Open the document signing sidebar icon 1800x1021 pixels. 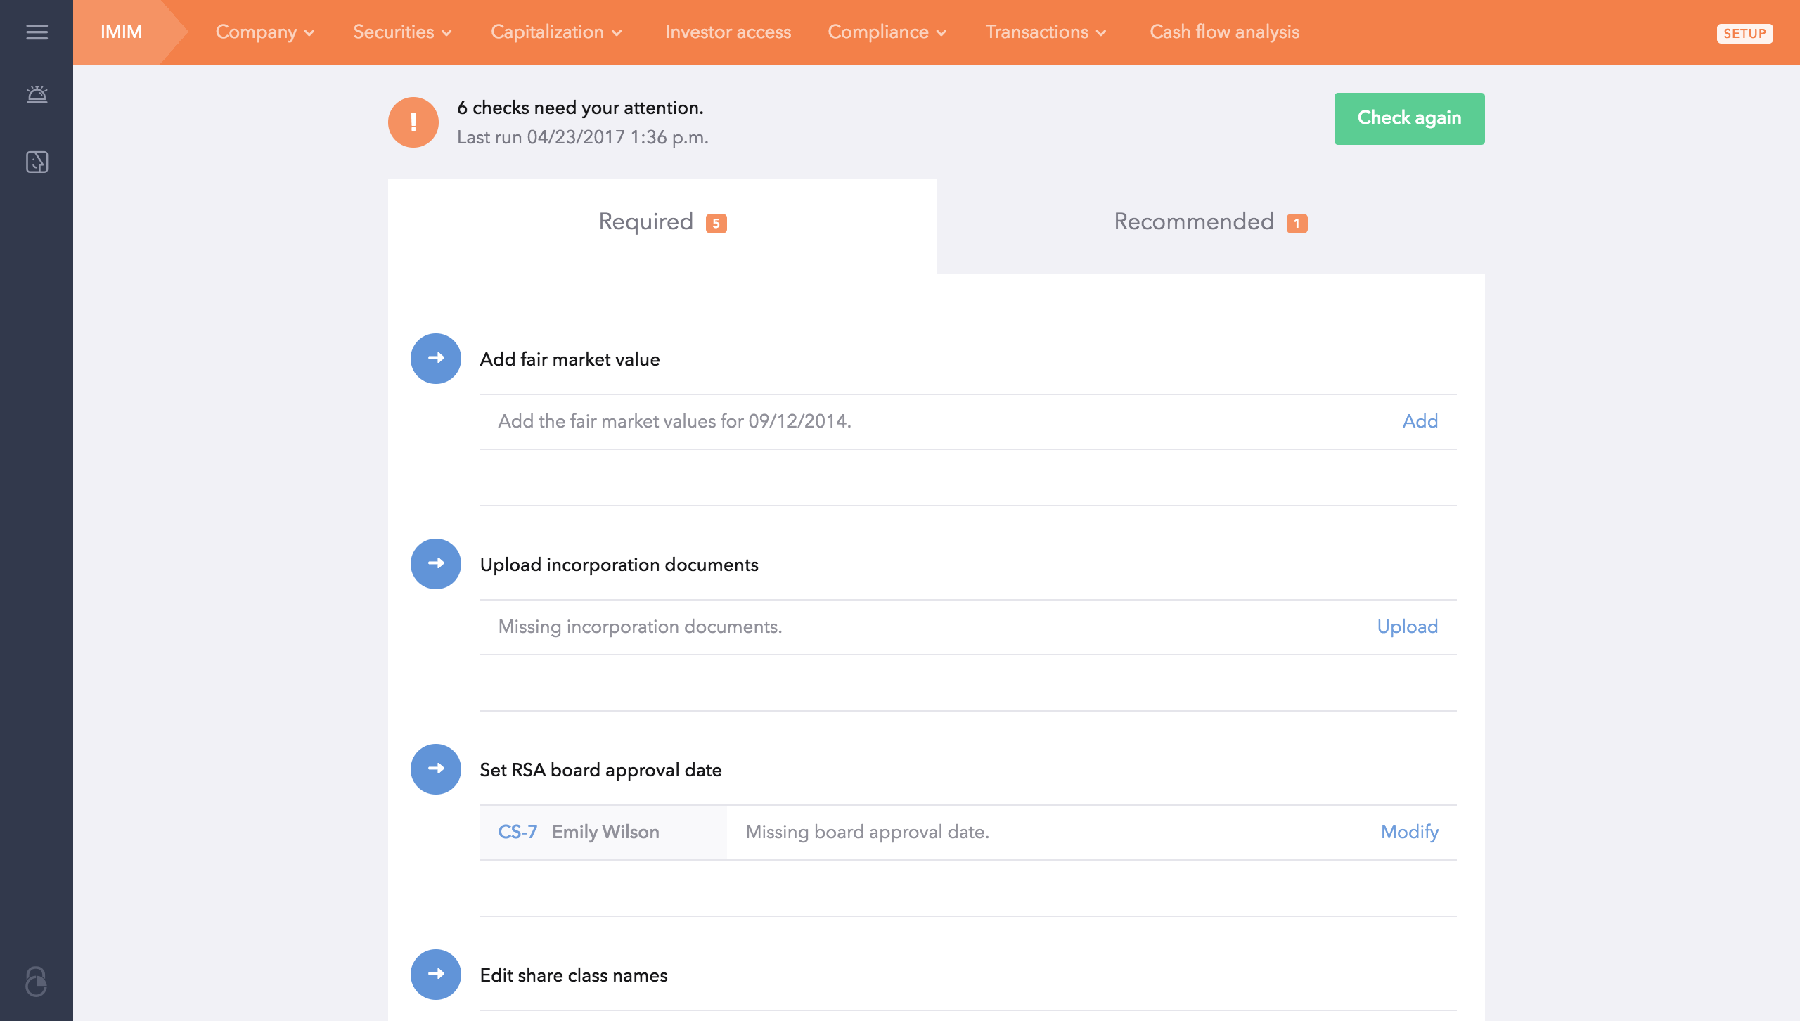tap(37, 162)
